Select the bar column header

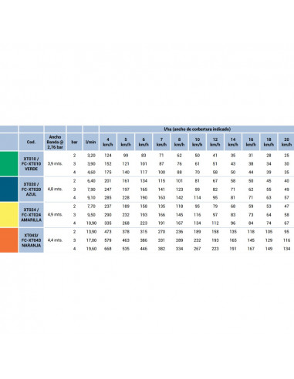point(74,142)
